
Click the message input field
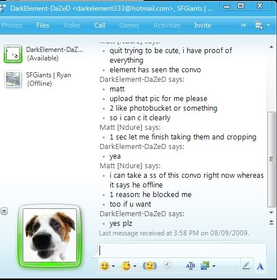pyautogui.click(x=182, y=250)
